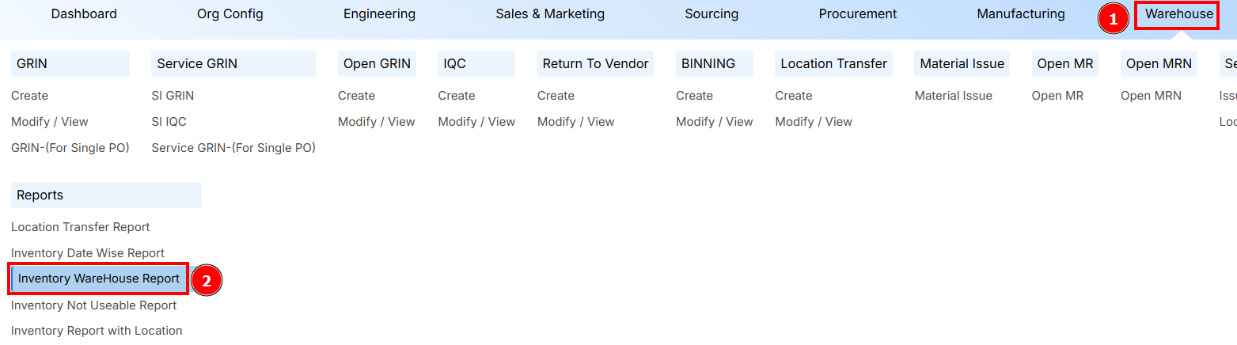Viewport: 1237px width, 345px height.
Task: Open the Material Issue link
Action: tap(953, 96)
